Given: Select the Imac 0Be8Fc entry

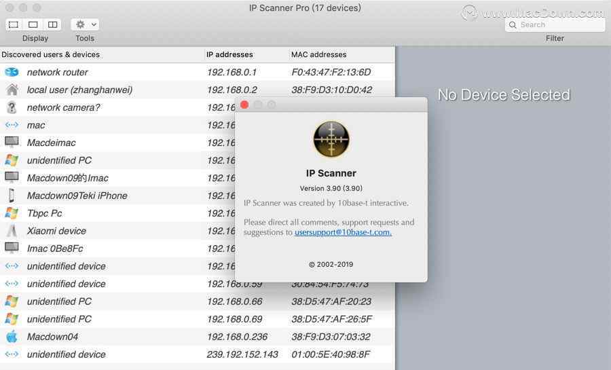Looking at the screenshot, I should (55, 248).
